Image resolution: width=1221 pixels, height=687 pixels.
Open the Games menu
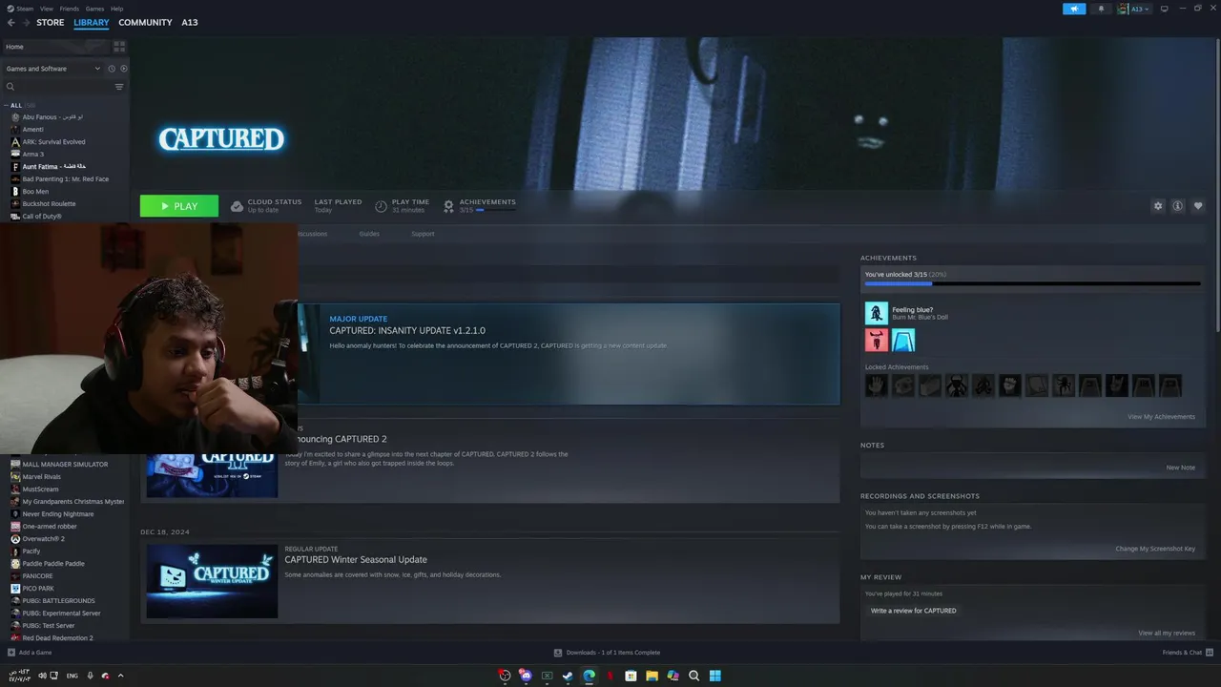94,9
